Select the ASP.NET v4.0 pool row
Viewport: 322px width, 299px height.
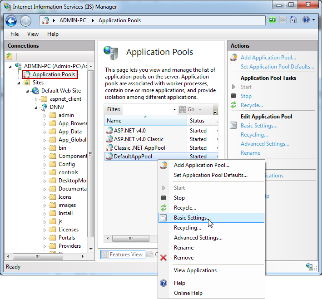(x=161, y=131)
